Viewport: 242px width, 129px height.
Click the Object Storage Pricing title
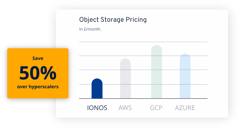point(113,20)
